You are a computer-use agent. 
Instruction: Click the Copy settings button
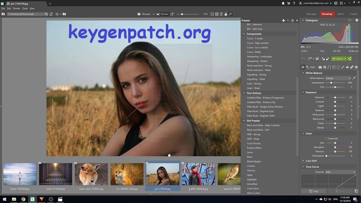(x=314, y=191)
